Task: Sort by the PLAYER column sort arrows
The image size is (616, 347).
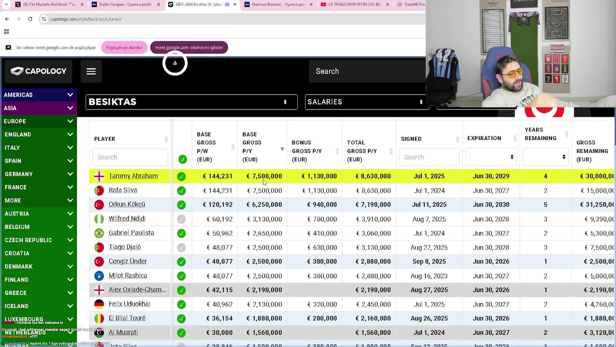Action: 166,139
